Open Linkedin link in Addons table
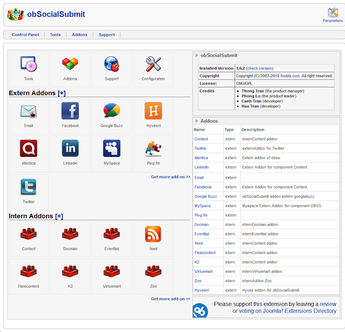 [x=202, y=167]
